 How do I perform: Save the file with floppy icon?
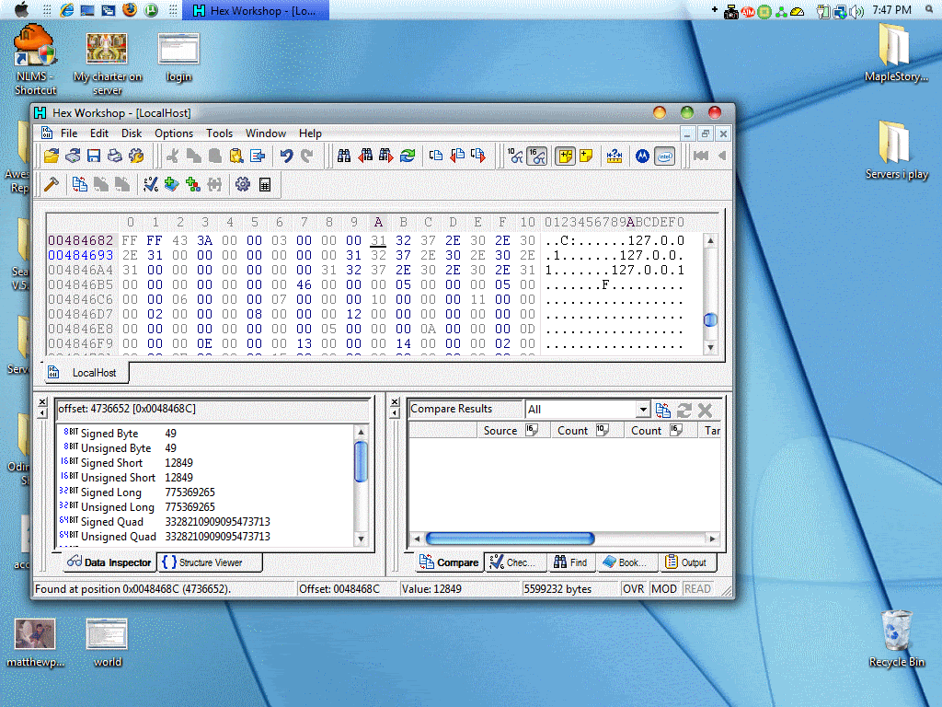(94, 156)
